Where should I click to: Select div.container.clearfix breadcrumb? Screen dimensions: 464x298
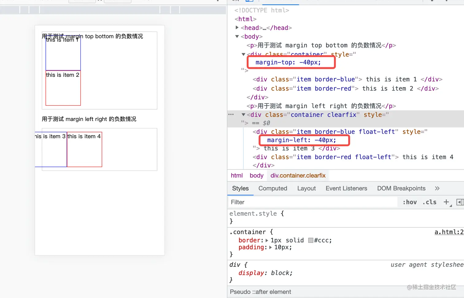298,175
